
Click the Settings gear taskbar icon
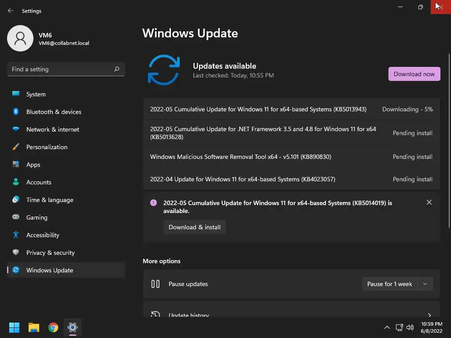point(73,327)
